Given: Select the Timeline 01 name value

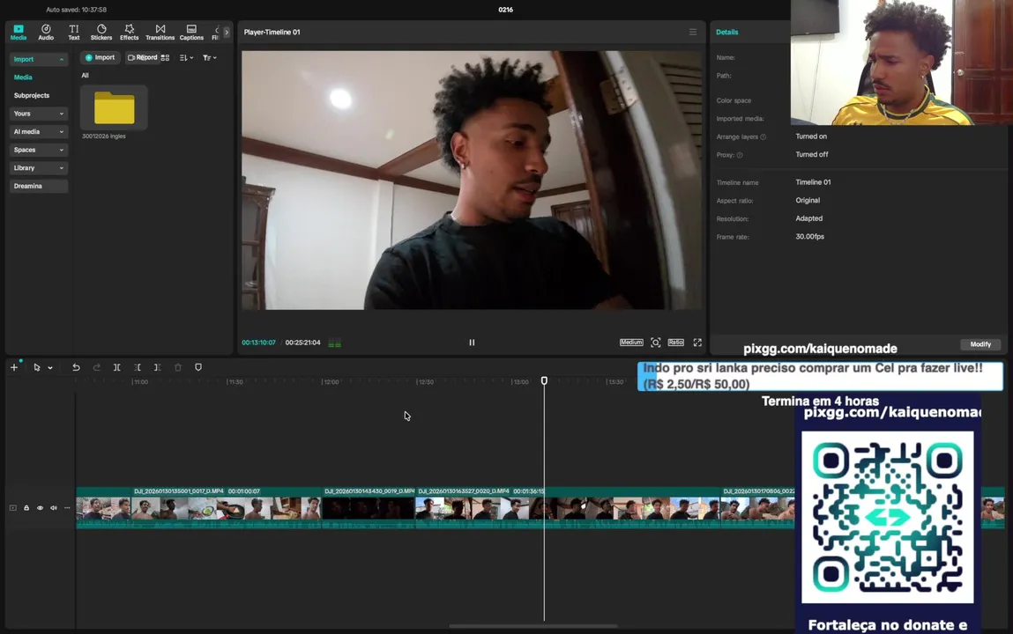Looking at the screenshot, I should point(813,182).
